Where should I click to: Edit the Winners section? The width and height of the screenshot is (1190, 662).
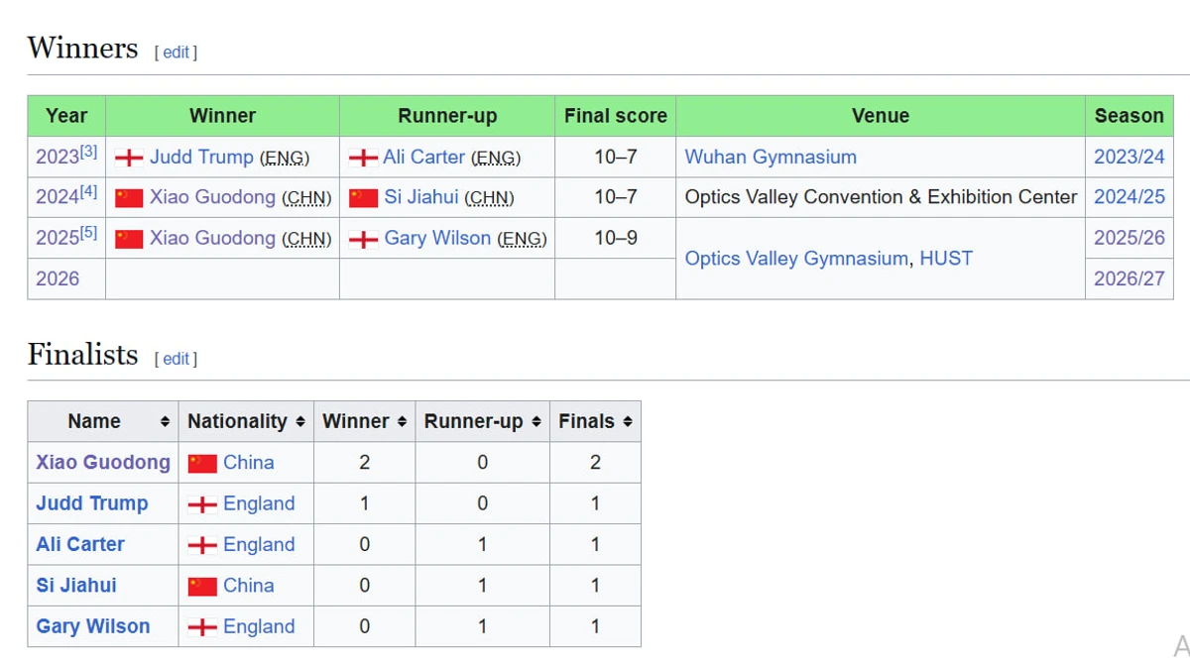click(x=176, y=53)
